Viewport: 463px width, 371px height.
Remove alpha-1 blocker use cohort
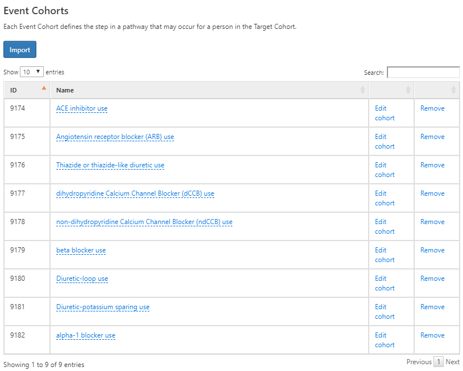432,335
